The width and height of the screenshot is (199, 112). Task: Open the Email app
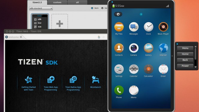click(x=163, y=69)
